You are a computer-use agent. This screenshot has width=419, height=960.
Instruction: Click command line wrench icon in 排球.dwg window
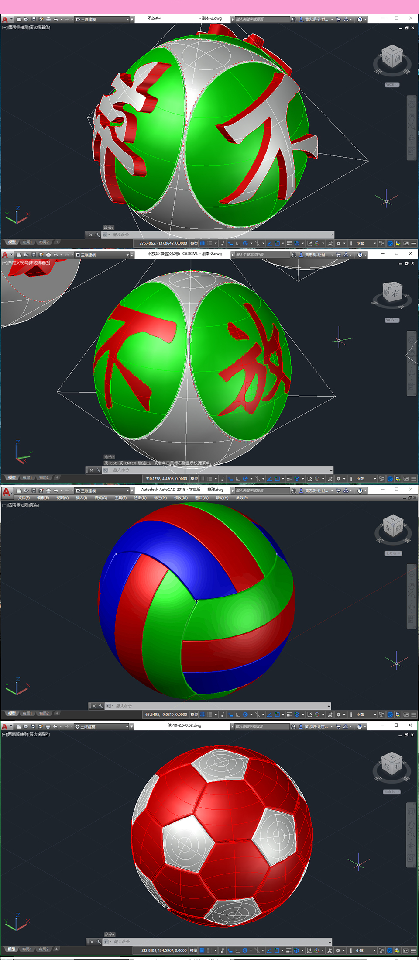pyautogui.click(x=101, y=706)
